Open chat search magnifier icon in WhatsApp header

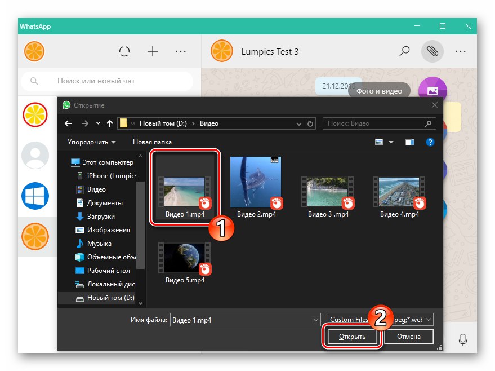[404, 51]
